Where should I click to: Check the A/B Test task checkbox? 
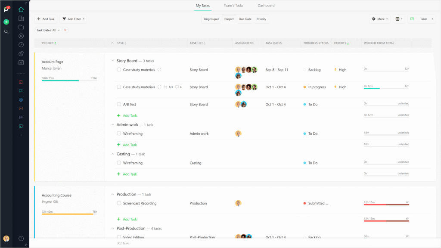(119, 104)
